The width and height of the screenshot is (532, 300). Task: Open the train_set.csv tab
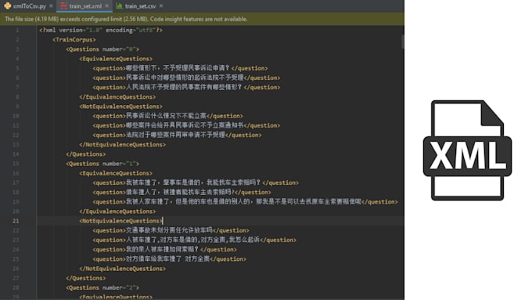[x=140, y=6]
